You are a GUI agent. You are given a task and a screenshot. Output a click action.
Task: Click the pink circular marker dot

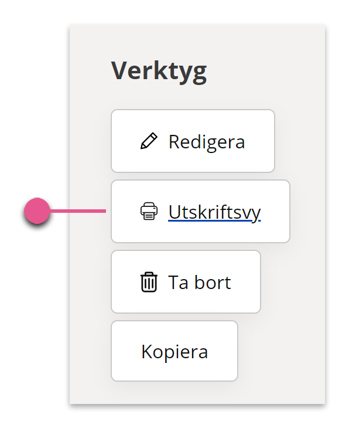(x=37, y=210)
